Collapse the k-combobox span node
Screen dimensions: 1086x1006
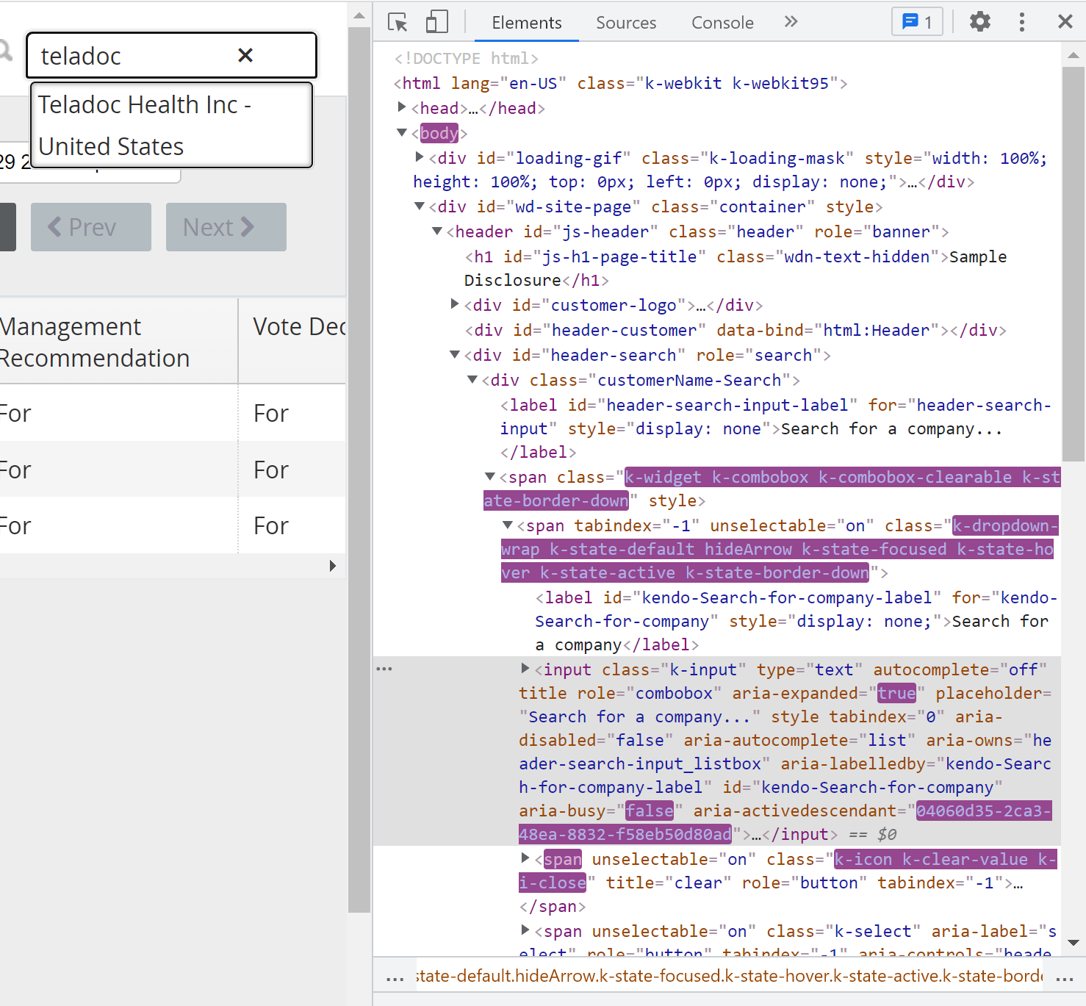[489, 477]
